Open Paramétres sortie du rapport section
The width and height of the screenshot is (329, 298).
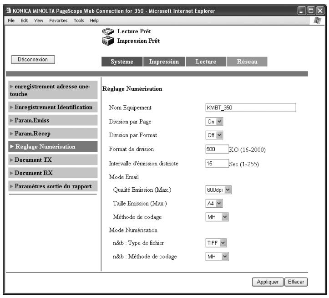(x=53, y=186)
